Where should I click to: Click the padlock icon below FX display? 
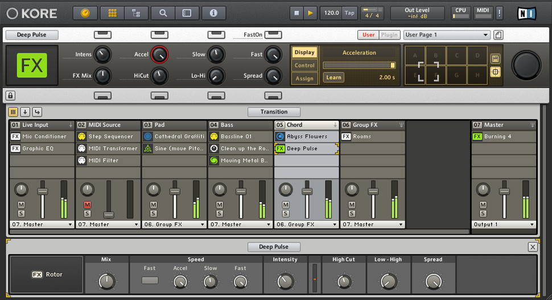click(x=10, y=96)
